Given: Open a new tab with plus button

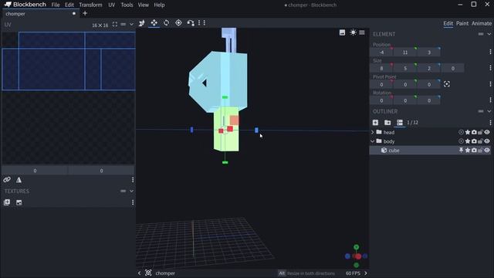Looking at the screenshot, I should (85, 14).
